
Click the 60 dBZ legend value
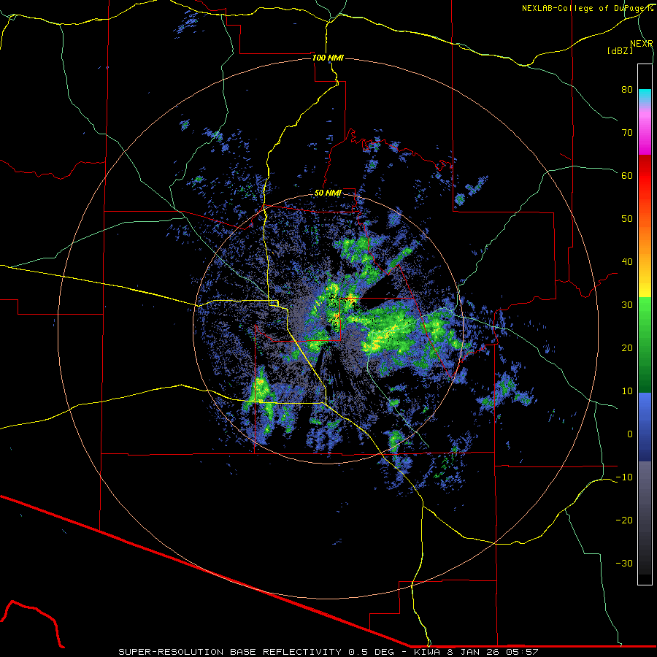pyautogui.click(x=627, y=176)
